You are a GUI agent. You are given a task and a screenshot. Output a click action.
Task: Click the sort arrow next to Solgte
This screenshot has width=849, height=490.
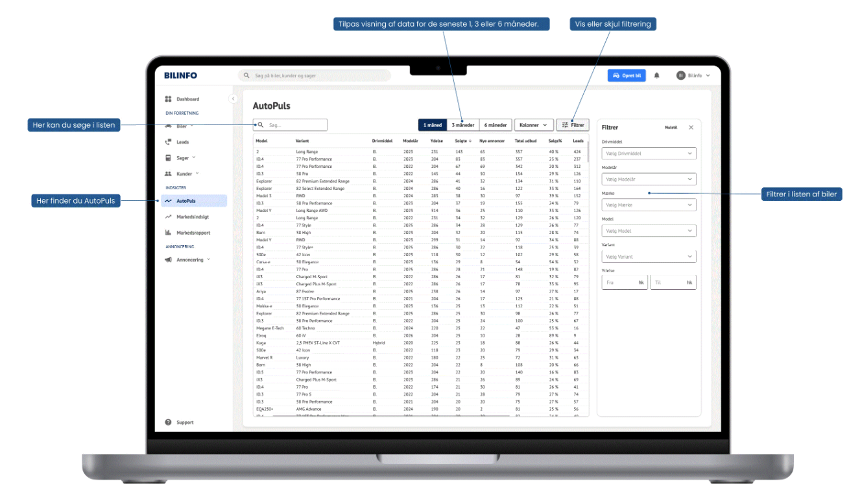pyautogui.click(x=470, y=141)
